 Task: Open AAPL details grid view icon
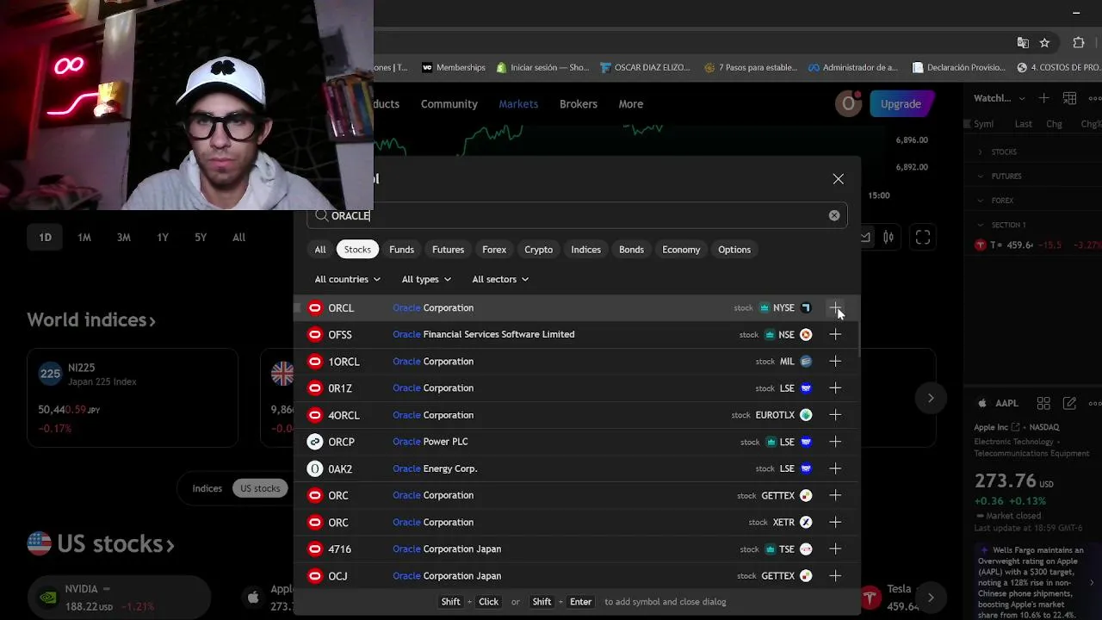pos(1043,403)
